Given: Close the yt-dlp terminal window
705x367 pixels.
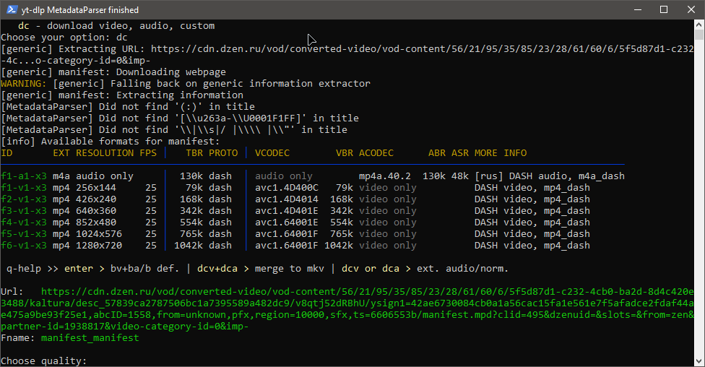Looking at the screenshot, I should point(691,9).
